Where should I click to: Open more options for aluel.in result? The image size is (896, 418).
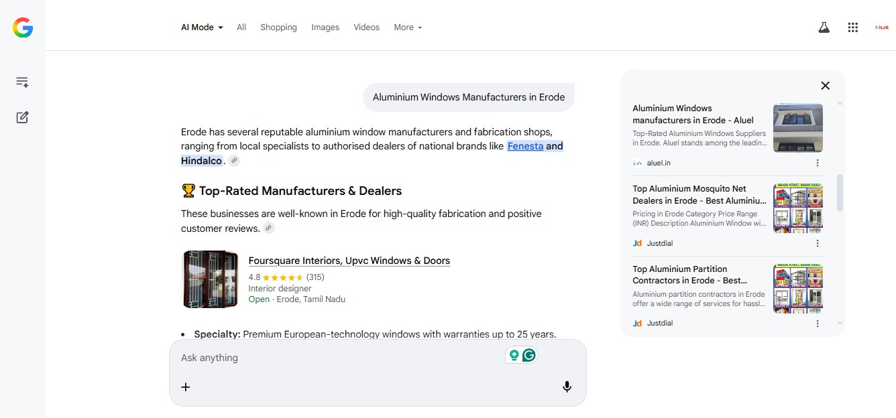(817, 163)
